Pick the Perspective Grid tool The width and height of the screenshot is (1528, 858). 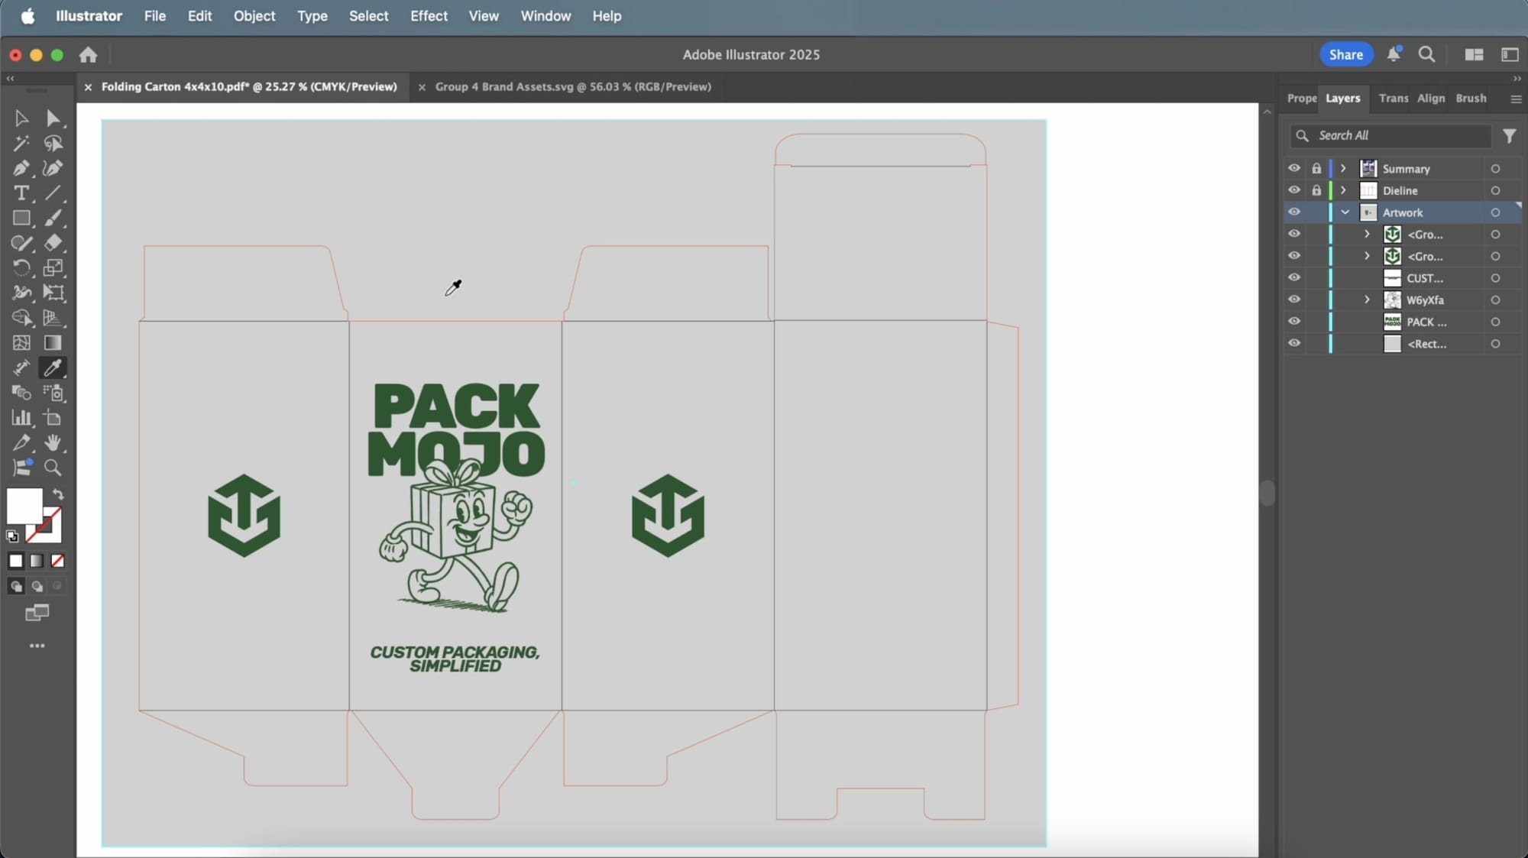pyautogui.click(x=53, y=318)
